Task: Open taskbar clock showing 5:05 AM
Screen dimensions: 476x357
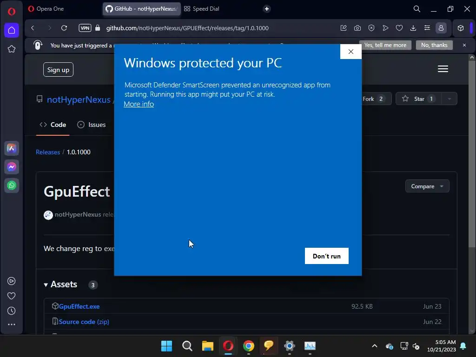Action: tap(442, 346)
